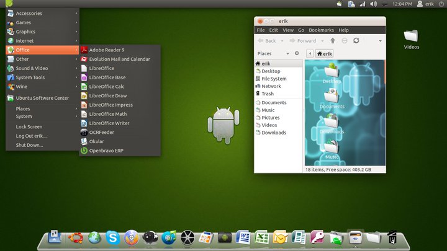
Task: Click the path bar left scroll arrow
Action: (310, 53)
